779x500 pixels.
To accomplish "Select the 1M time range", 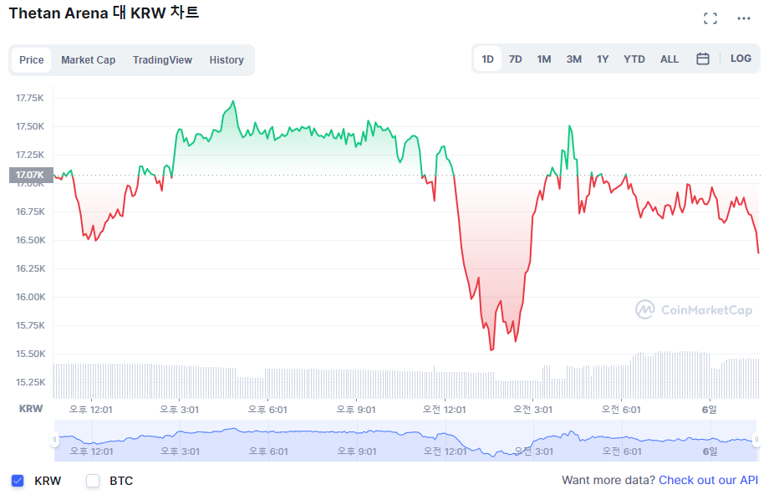I will (x=543, y=59).
